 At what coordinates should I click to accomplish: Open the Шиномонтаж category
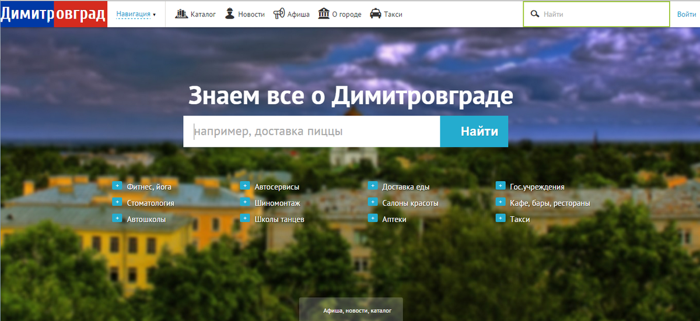point(278,203)
